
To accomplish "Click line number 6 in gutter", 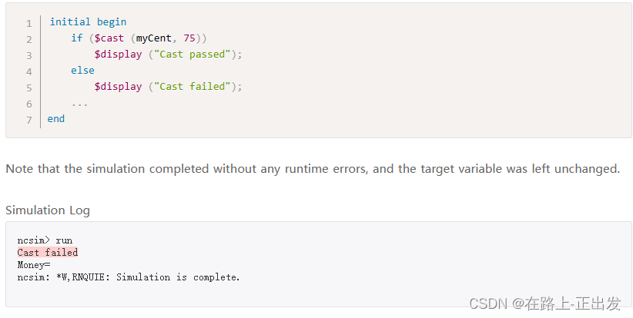I will pos(29,104).
